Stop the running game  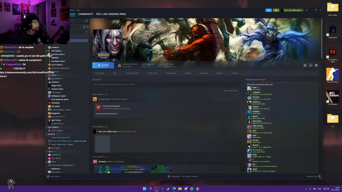(103, 65)
